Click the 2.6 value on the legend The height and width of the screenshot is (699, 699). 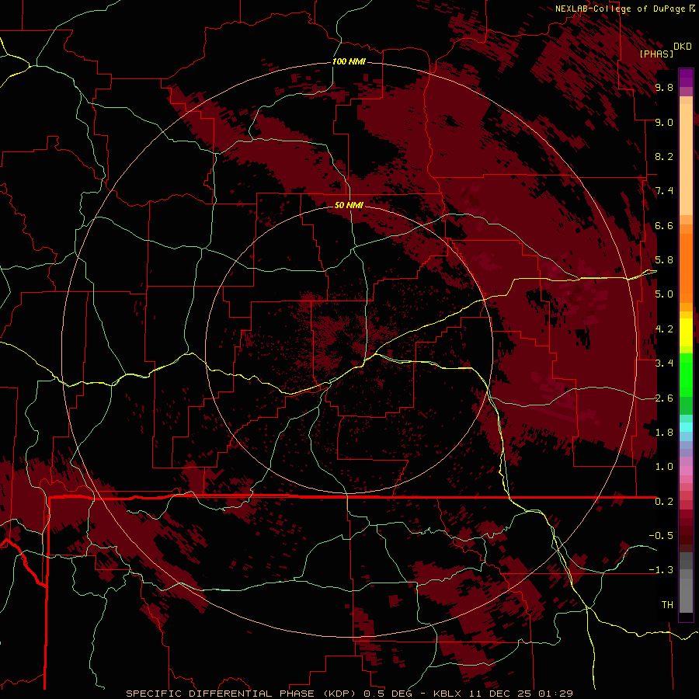(664, 398)
